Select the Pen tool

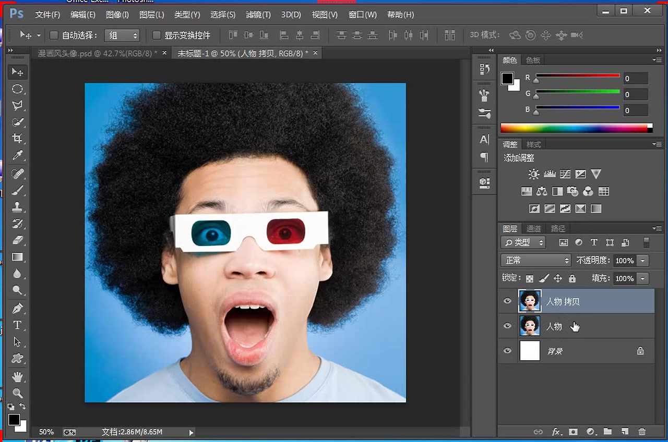tap(18, 308)
